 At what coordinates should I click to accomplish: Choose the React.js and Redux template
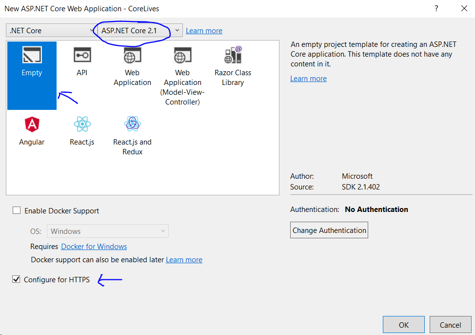[x=132, y=136]
